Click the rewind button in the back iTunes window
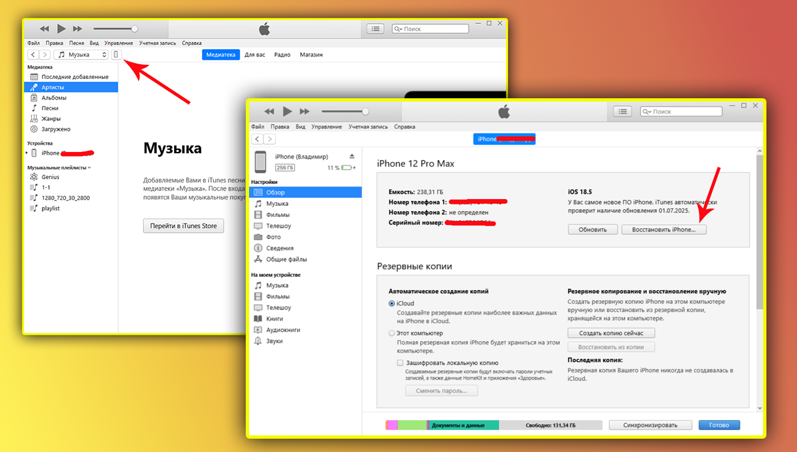The width and height of the screenshot is (797, 452). pyautogui.click(x=44, y=29)
